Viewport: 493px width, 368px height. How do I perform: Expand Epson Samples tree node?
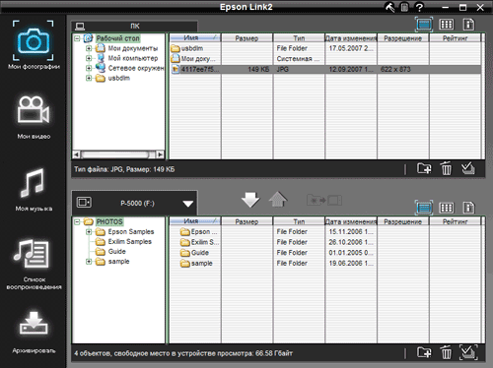89,232
